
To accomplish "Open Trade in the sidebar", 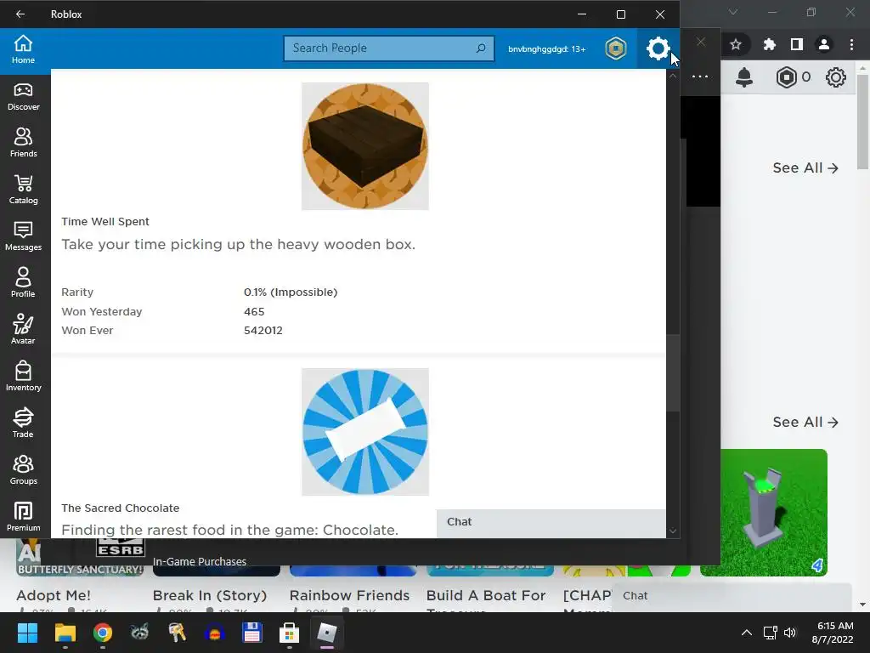I will (23, 423).
